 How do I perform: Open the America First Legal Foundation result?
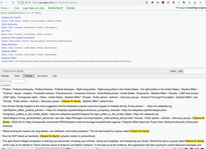click(x=18, y=38)
